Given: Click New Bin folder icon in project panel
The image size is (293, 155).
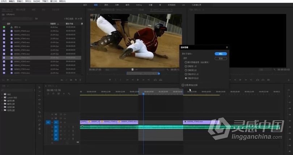Looking at the screenshot, I should [x=71, y=80].
